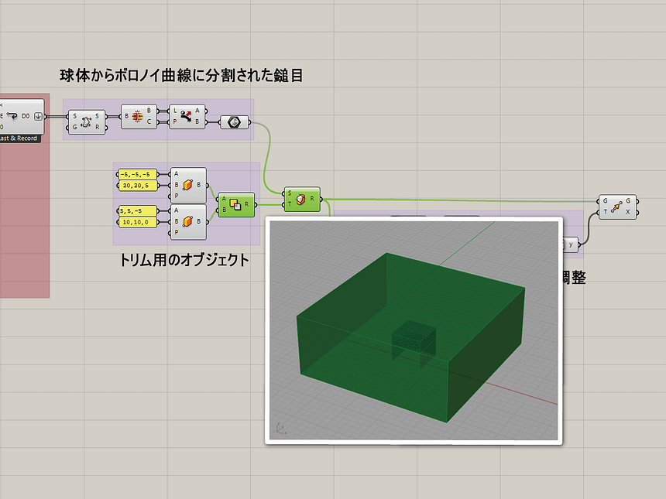Select the Move component near the right edge
Viewport: 666px width, 499px height.
[619, 207]
